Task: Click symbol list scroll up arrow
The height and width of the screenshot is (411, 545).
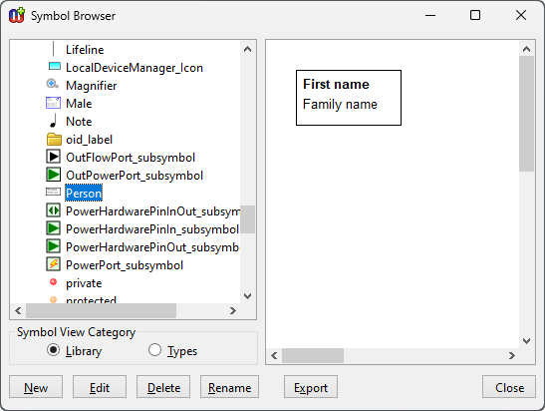Action: click(x=247, y=49)
